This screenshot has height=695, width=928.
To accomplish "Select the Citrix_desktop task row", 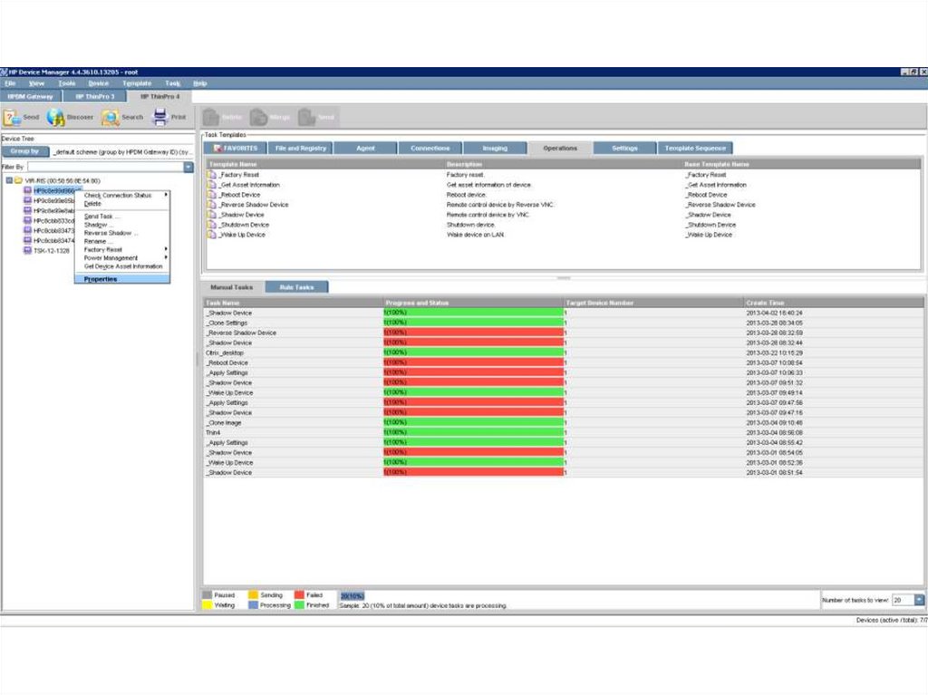I will tap(563, 352).
